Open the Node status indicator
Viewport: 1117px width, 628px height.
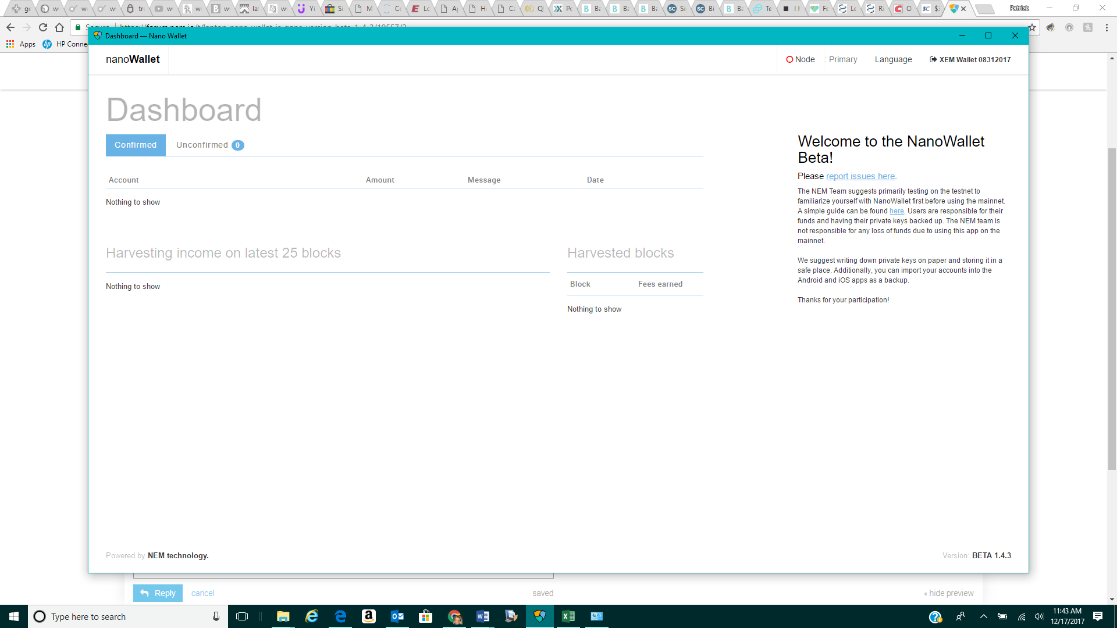click(x=800, y=59)
